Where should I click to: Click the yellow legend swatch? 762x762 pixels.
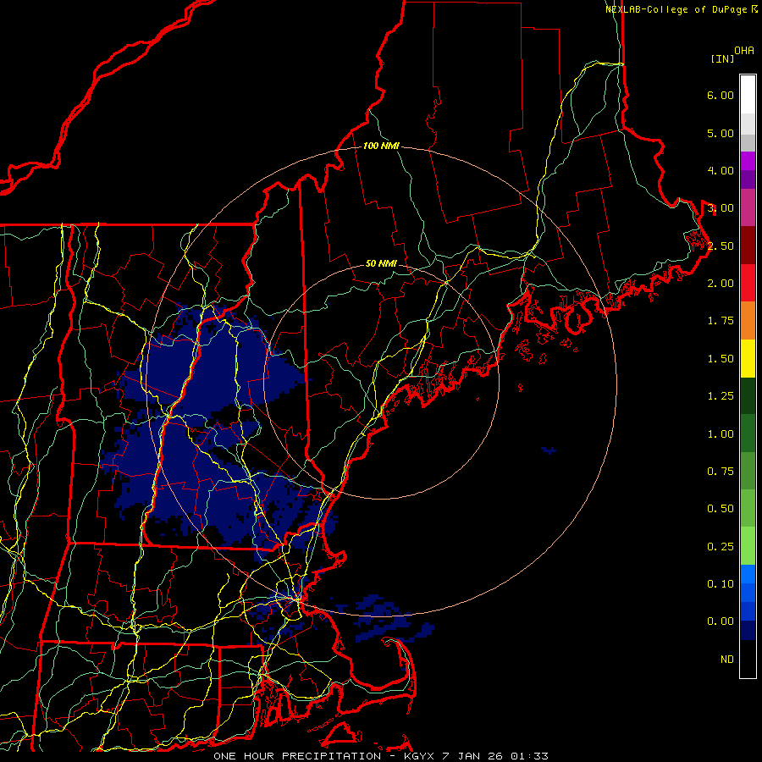tap(748, 358)
